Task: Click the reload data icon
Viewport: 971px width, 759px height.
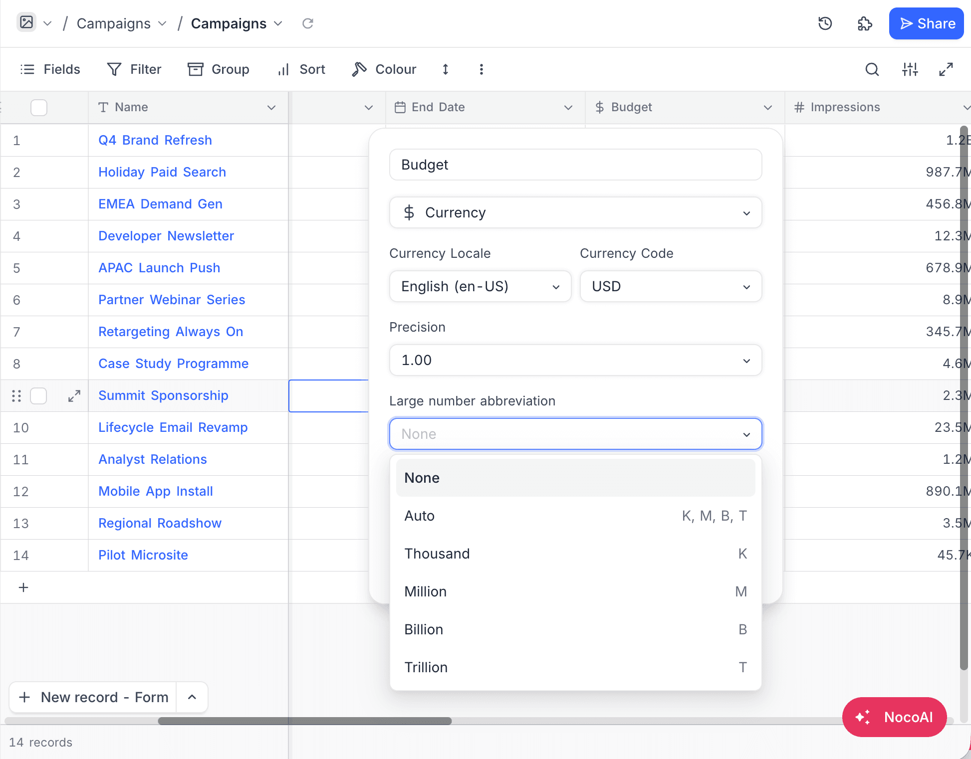Action: coord(308,23)
